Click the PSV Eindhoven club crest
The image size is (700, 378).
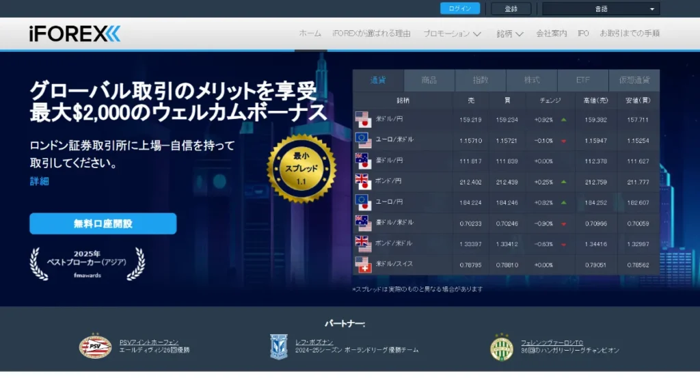[x=95, y=347]
